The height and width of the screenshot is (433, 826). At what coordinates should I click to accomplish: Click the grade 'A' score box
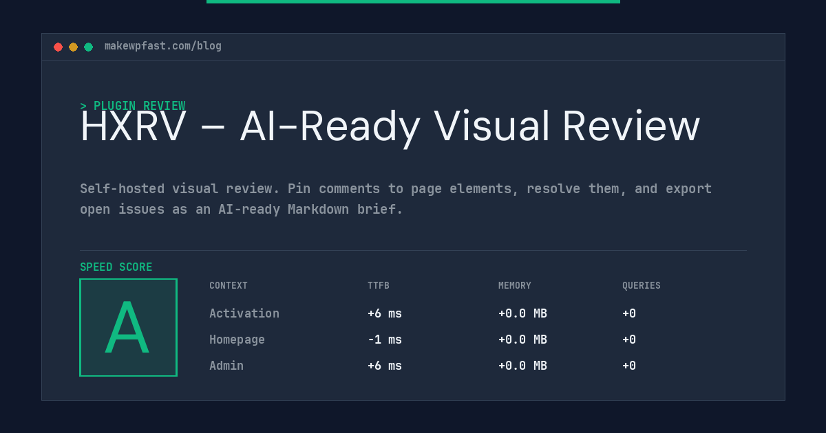tap(128, 327)
